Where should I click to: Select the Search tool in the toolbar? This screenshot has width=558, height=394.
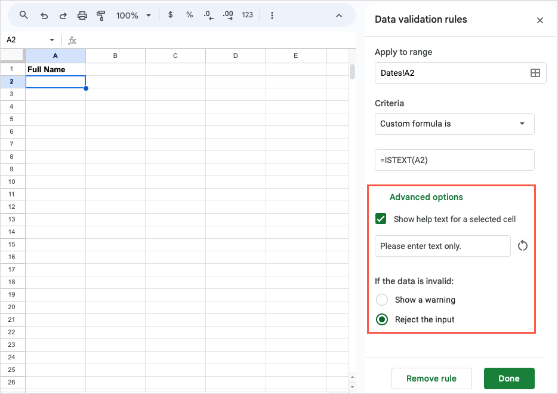point(24,15)
